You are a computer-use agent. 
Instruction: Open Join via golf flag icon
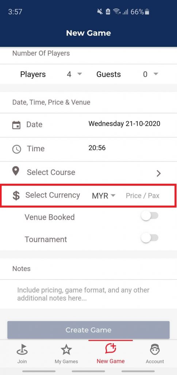22,350
